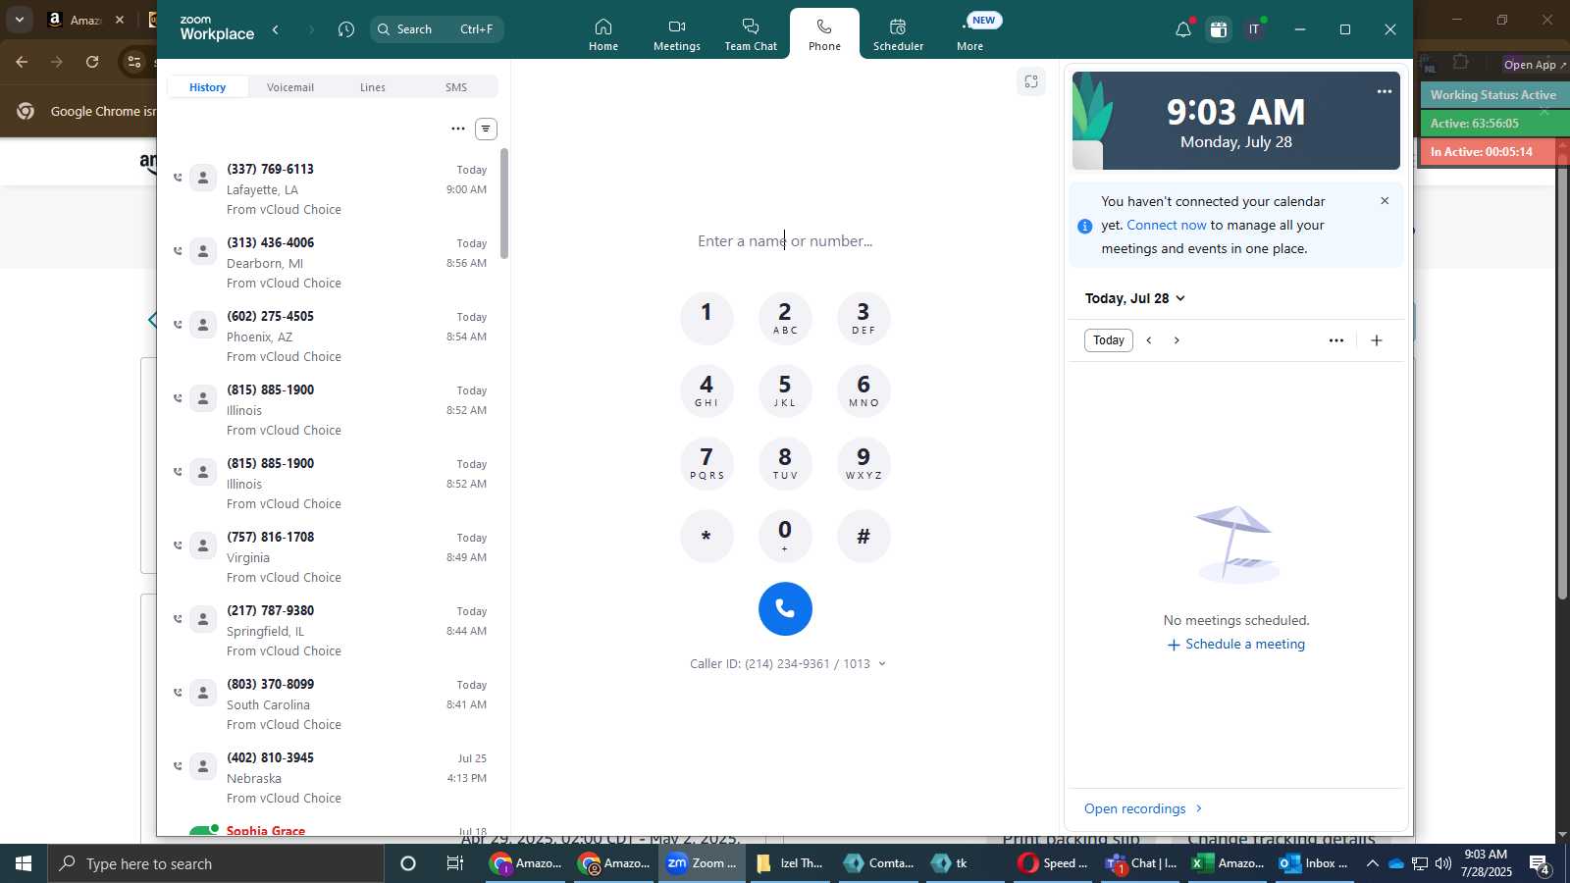Click the notifications bell icon

(x=1183, y=29)
